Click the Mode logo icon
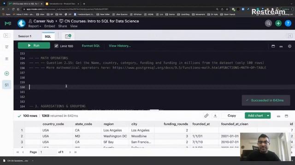This screenshot has height=165, width=295. pos(8,23)
